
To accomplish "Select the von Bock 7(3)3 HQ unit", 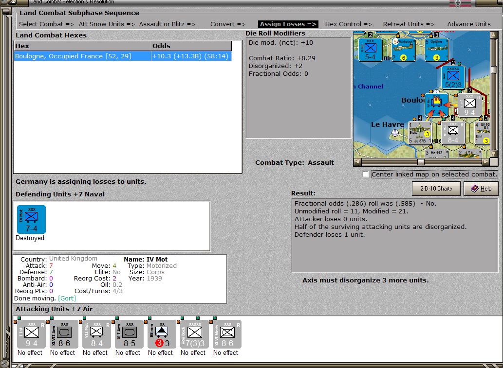I will click(x=194, y=334).
